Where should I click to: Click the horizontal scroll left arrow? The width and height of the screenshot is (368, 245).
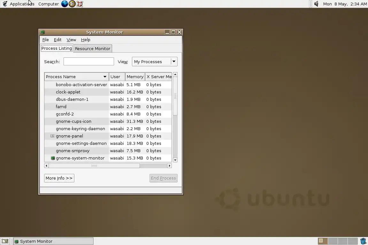point(46,166)
